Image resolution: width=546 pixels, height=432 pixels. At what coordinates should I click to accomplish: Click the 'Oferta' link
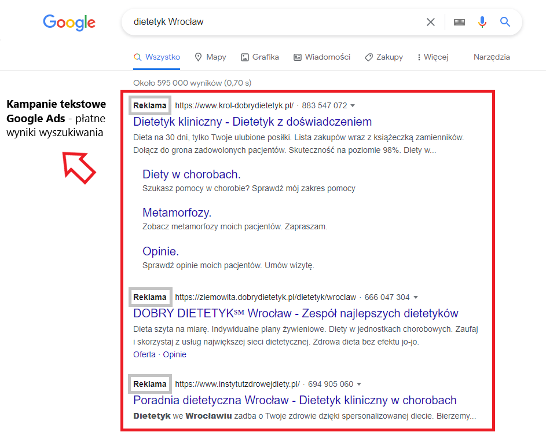coord(144,354)
